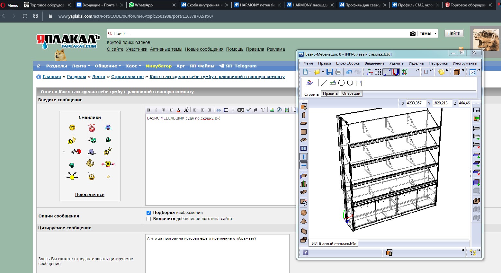Click the Найти search button
Screen dimensions: 501x273
(454, 33)
